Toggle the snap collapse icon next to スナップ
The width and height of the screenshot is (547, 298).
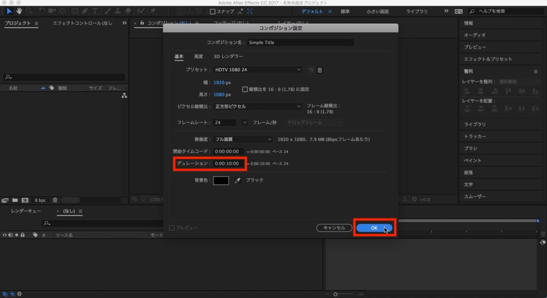pos(240,12)
